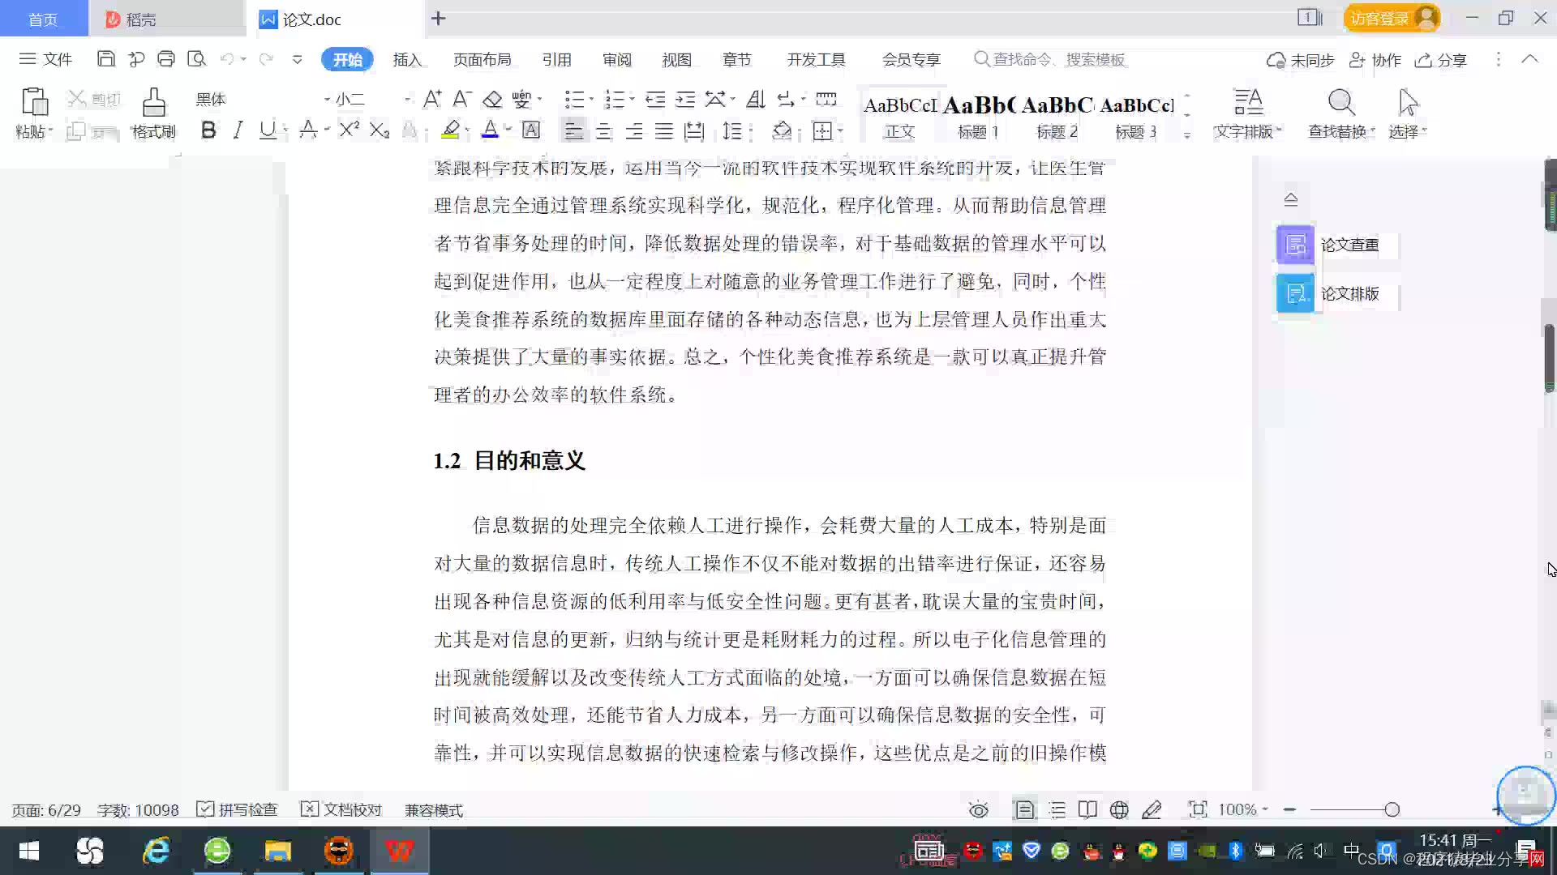Open the font size dropdown showing 小二
Screen dimensions: 1557x875
pos(407,100)
